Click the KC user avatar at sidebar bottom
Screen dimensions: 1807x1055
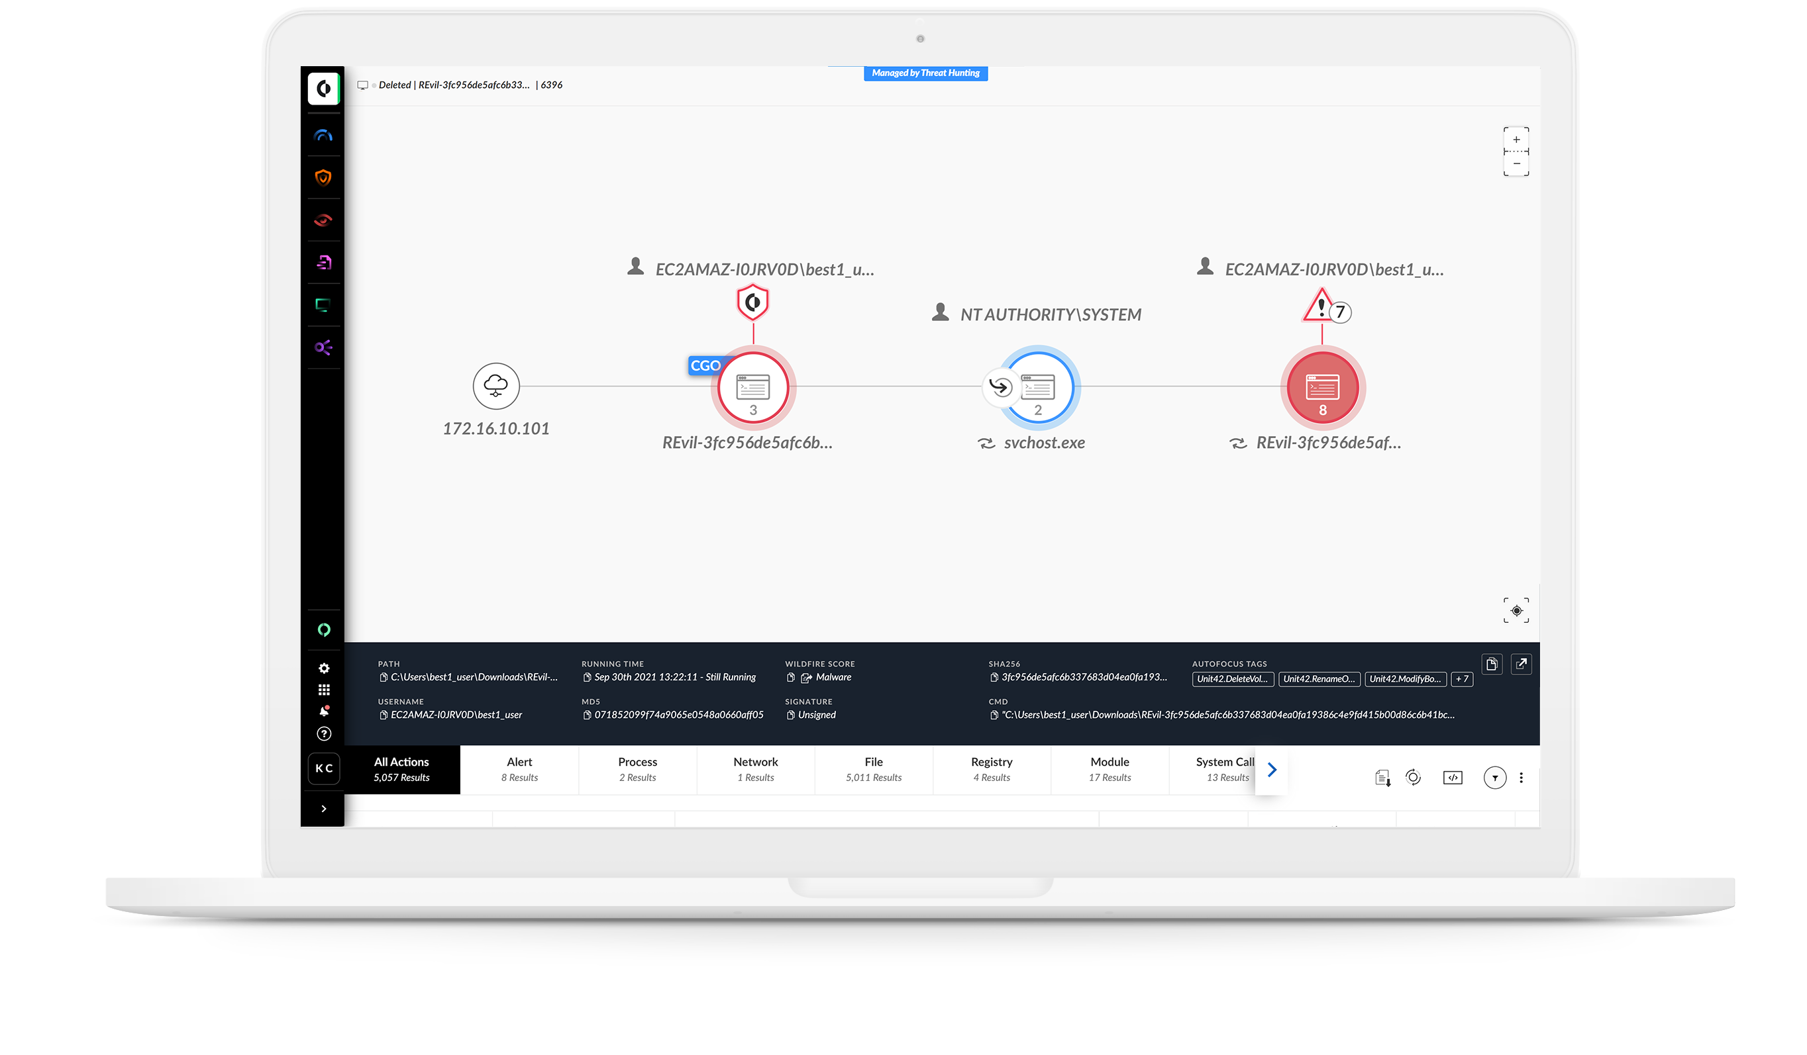[323, 768]
